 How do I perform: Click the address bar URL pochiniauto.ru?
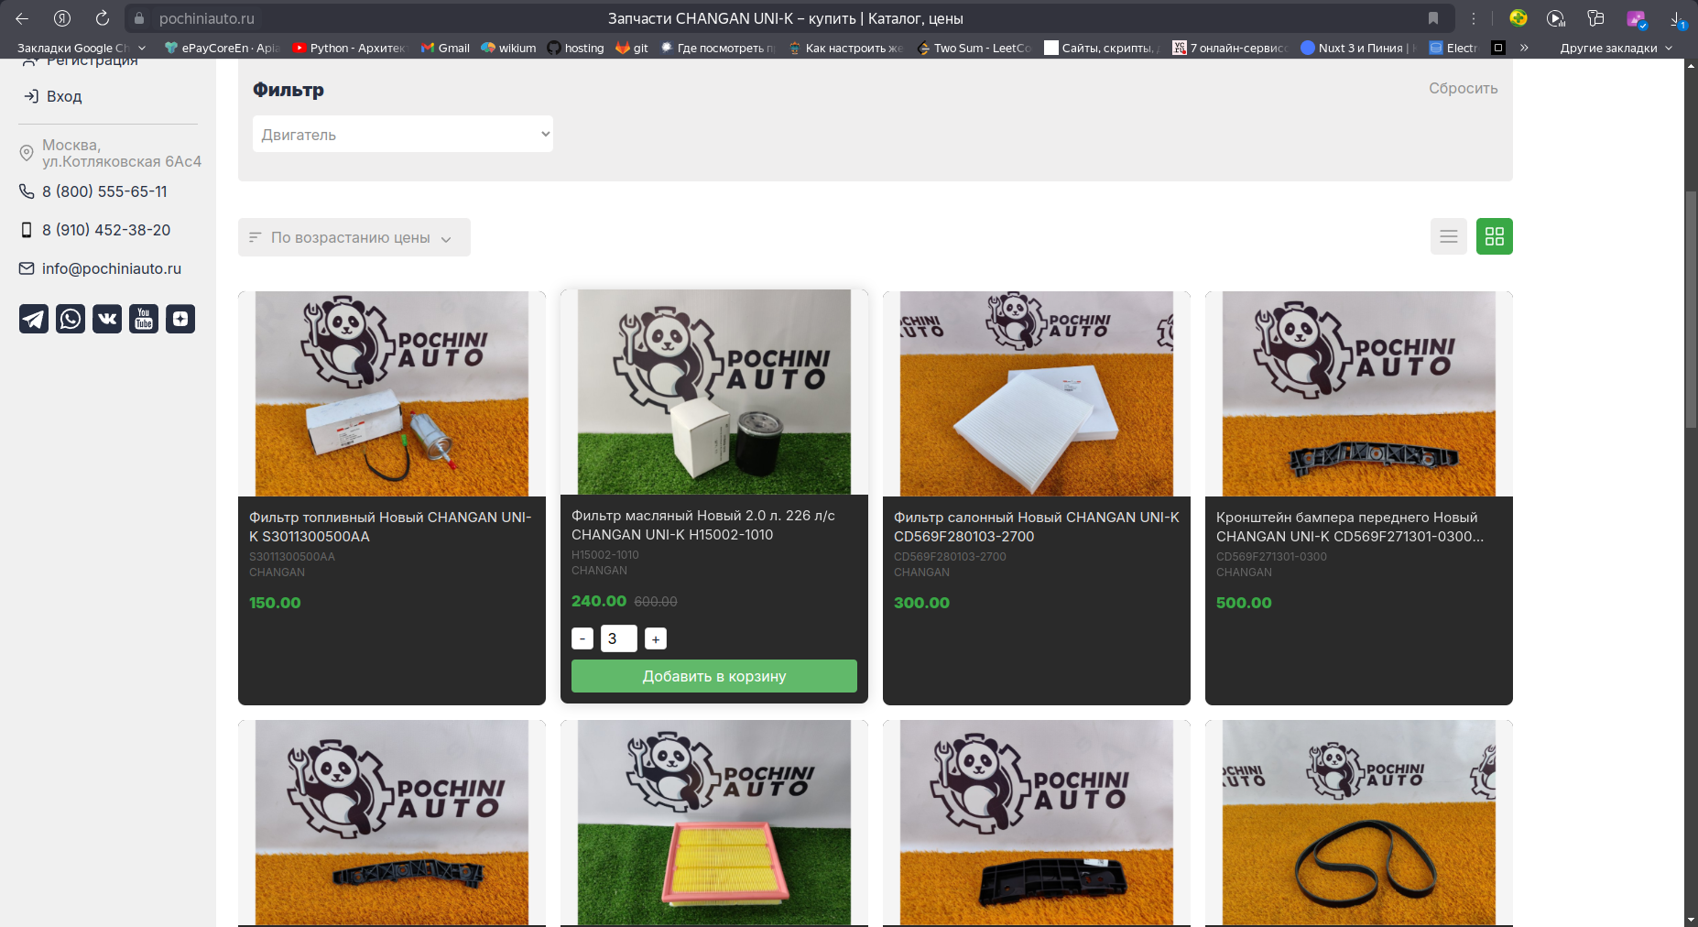click(x=207, y=18)
